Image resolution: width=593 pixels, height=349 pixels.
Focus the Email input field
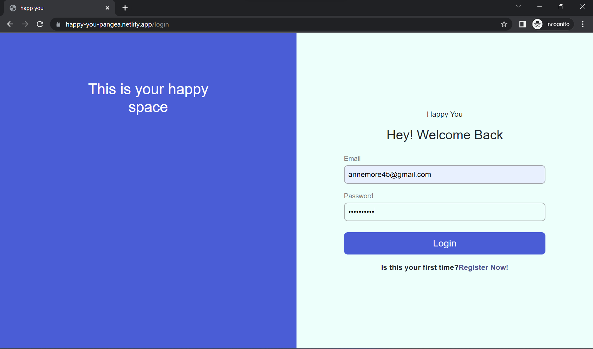tap(444, 174)
